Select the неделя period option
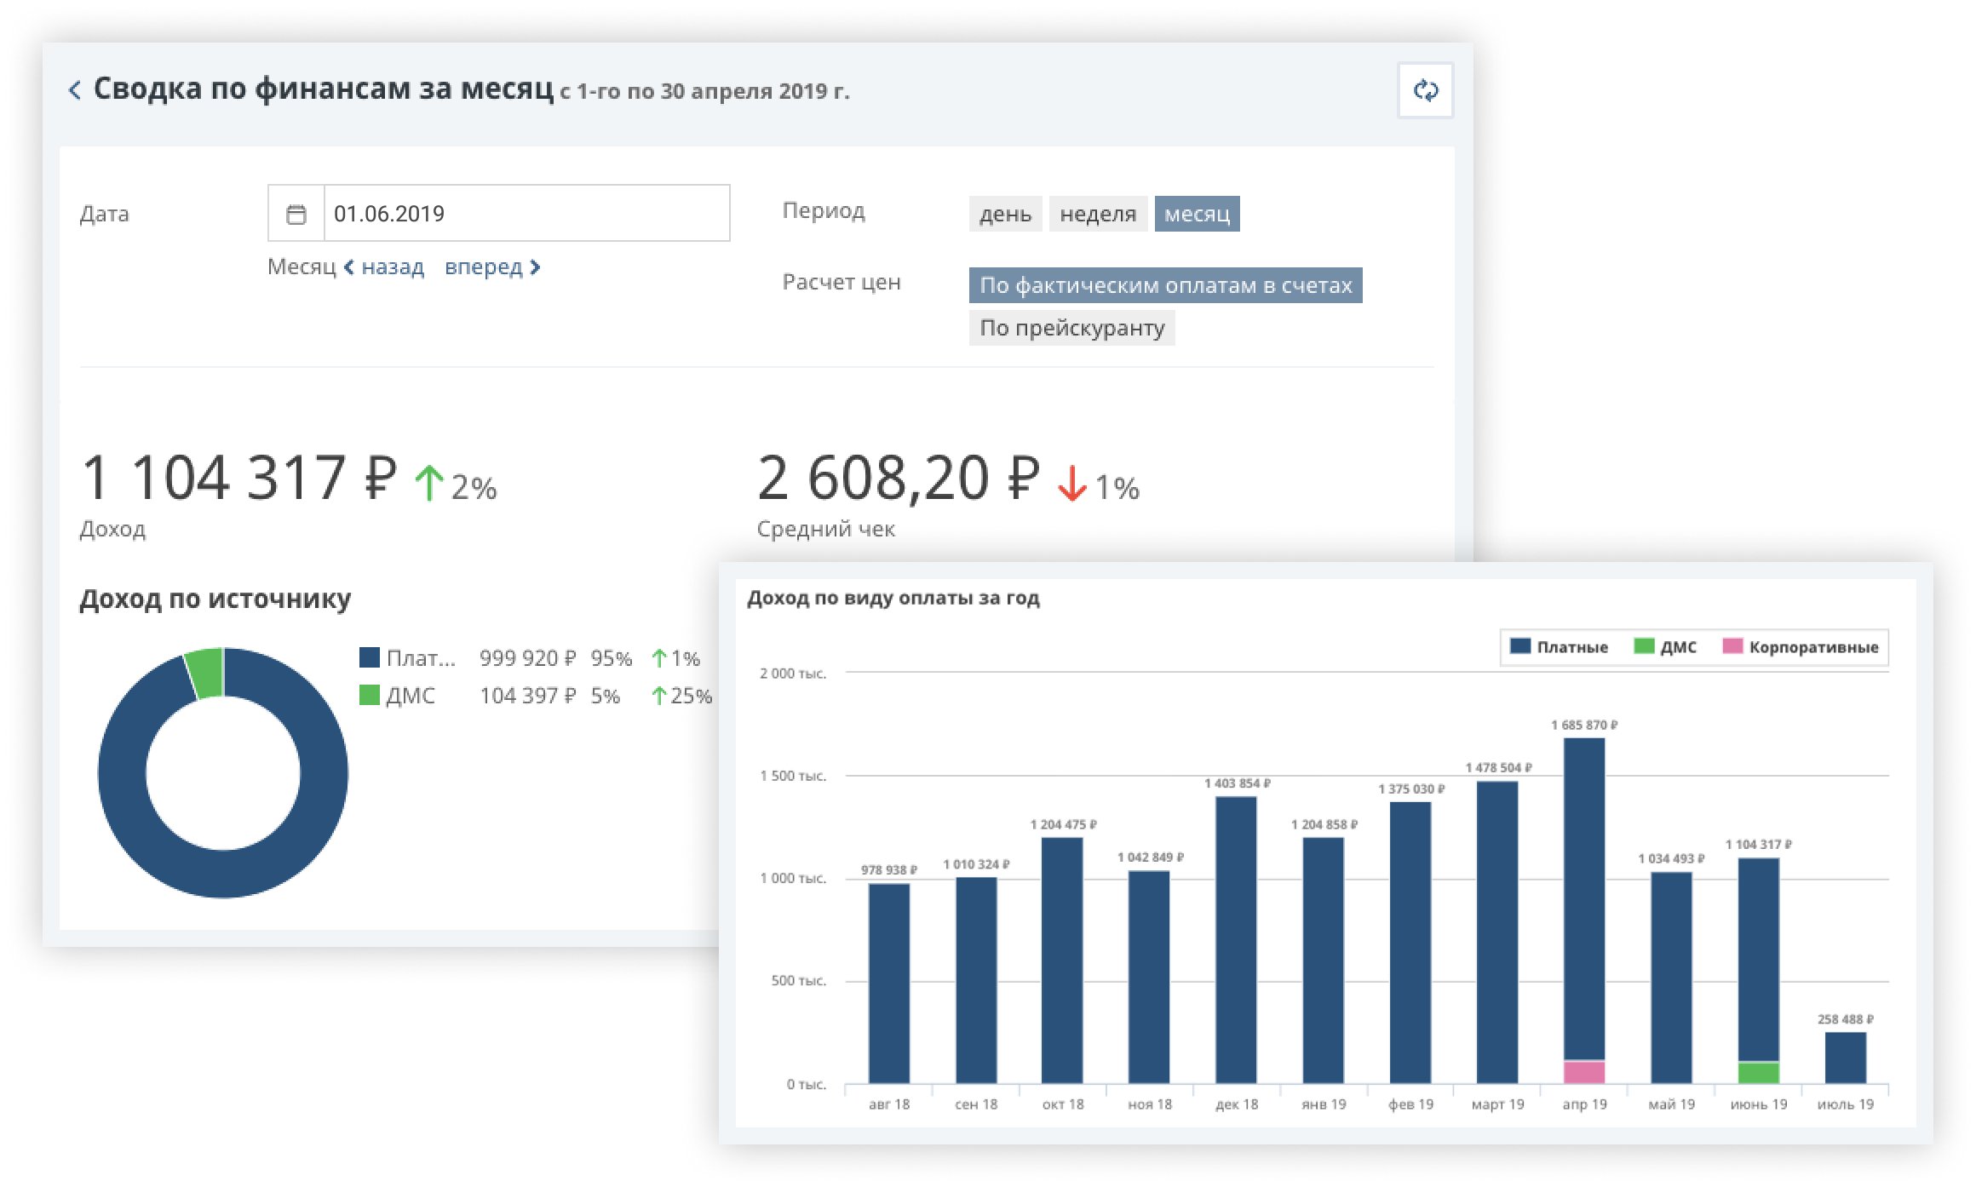Viewport: 1976px width, 1187px height. 1097,214
